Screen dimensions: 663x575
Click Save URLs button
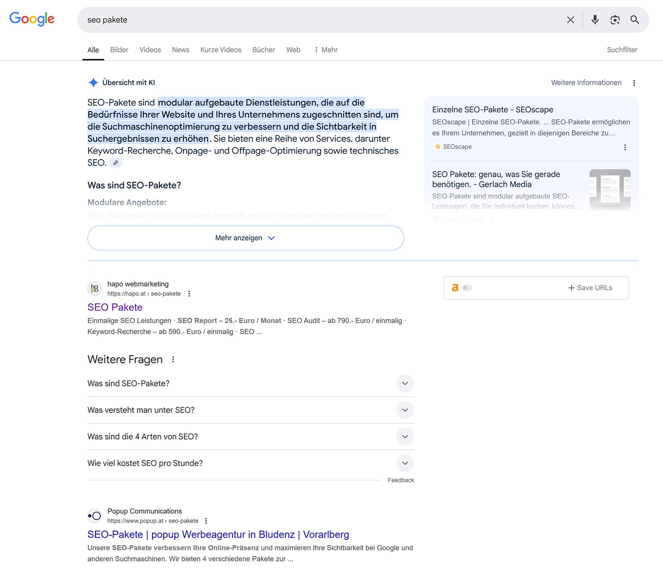(x=590, y=288)
